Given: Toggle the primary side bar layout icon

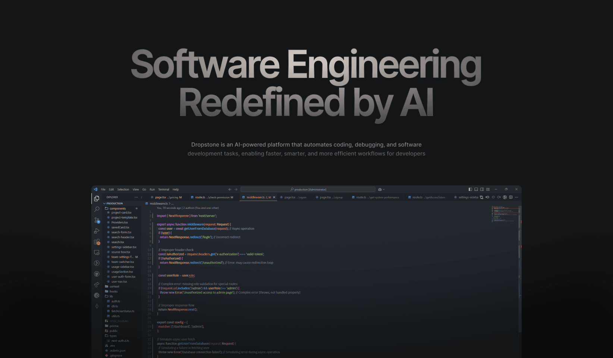Looking at the screenshot, I should pos(470,189).
